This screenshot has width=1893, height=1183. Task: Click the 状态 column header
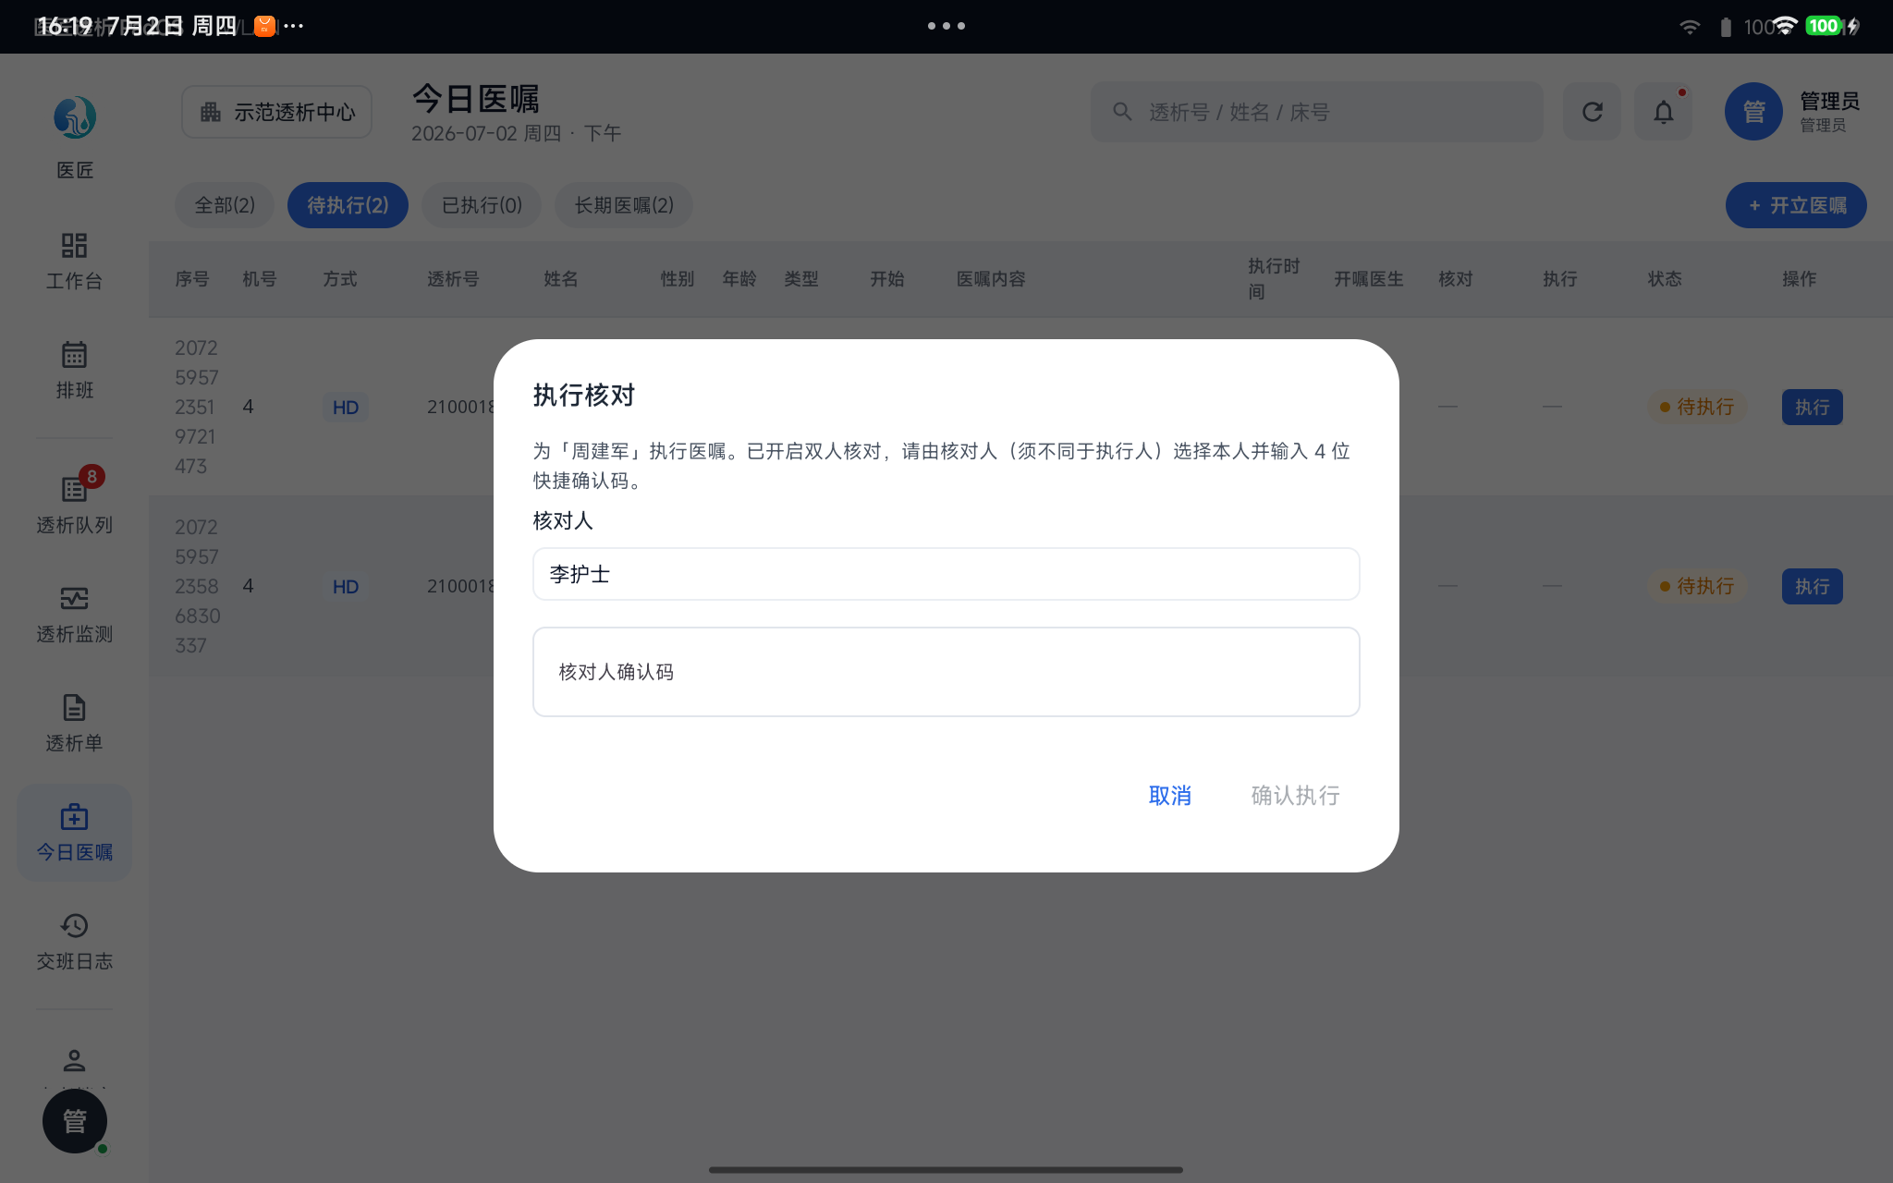point(1665,279)
